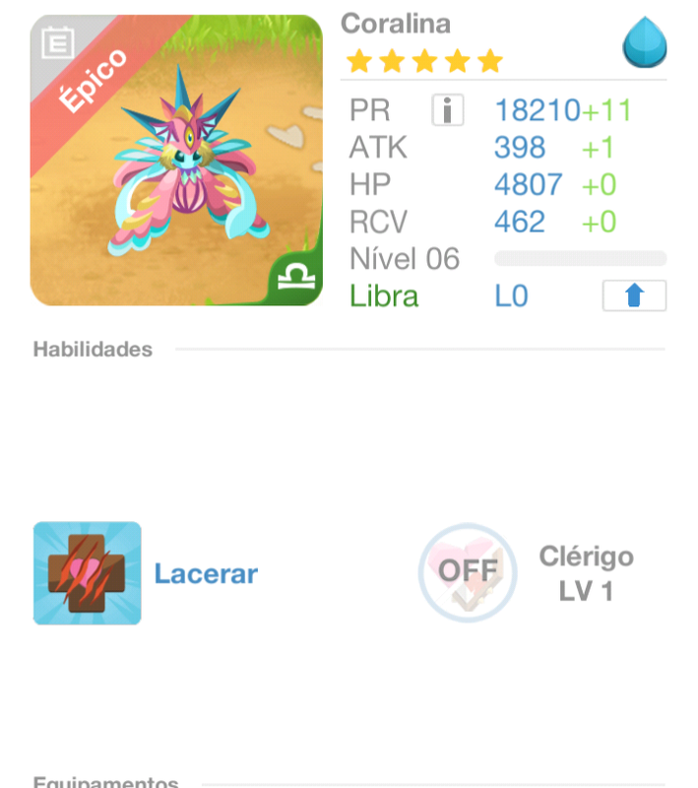The width and height of the screenshot is (698, 788).
Task: Select the Habilidades section header
Action: (x=93, y=349)
